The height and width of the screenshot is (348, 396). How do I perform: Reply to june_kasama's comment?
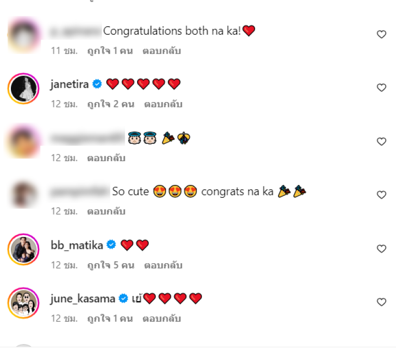click(162, 319)
